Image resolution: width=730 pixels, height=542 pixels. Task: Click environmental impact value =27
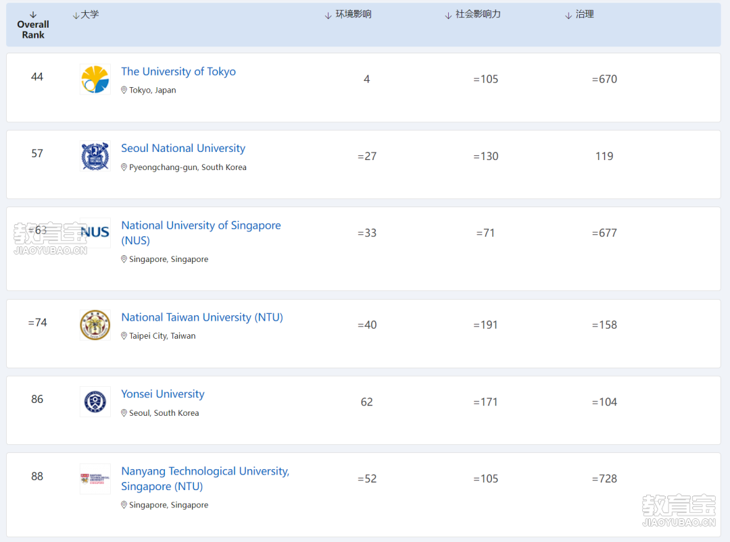367,156
